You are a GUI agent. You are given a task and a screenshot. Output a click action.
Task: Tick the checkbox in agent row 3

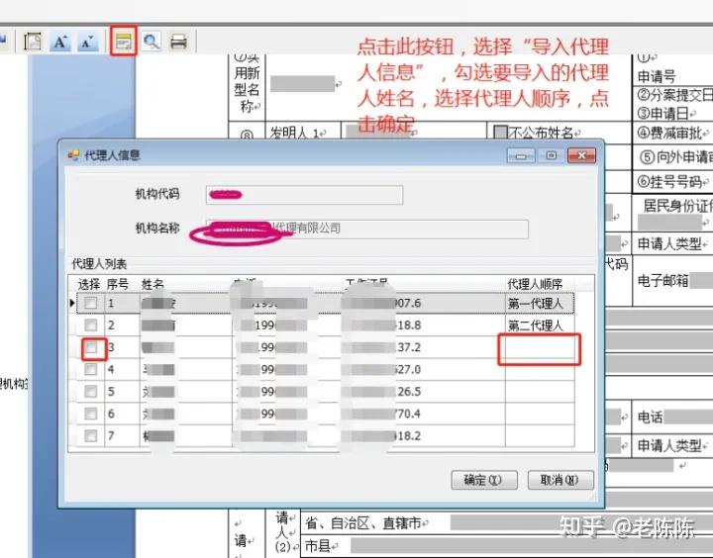tap(91, 348)
